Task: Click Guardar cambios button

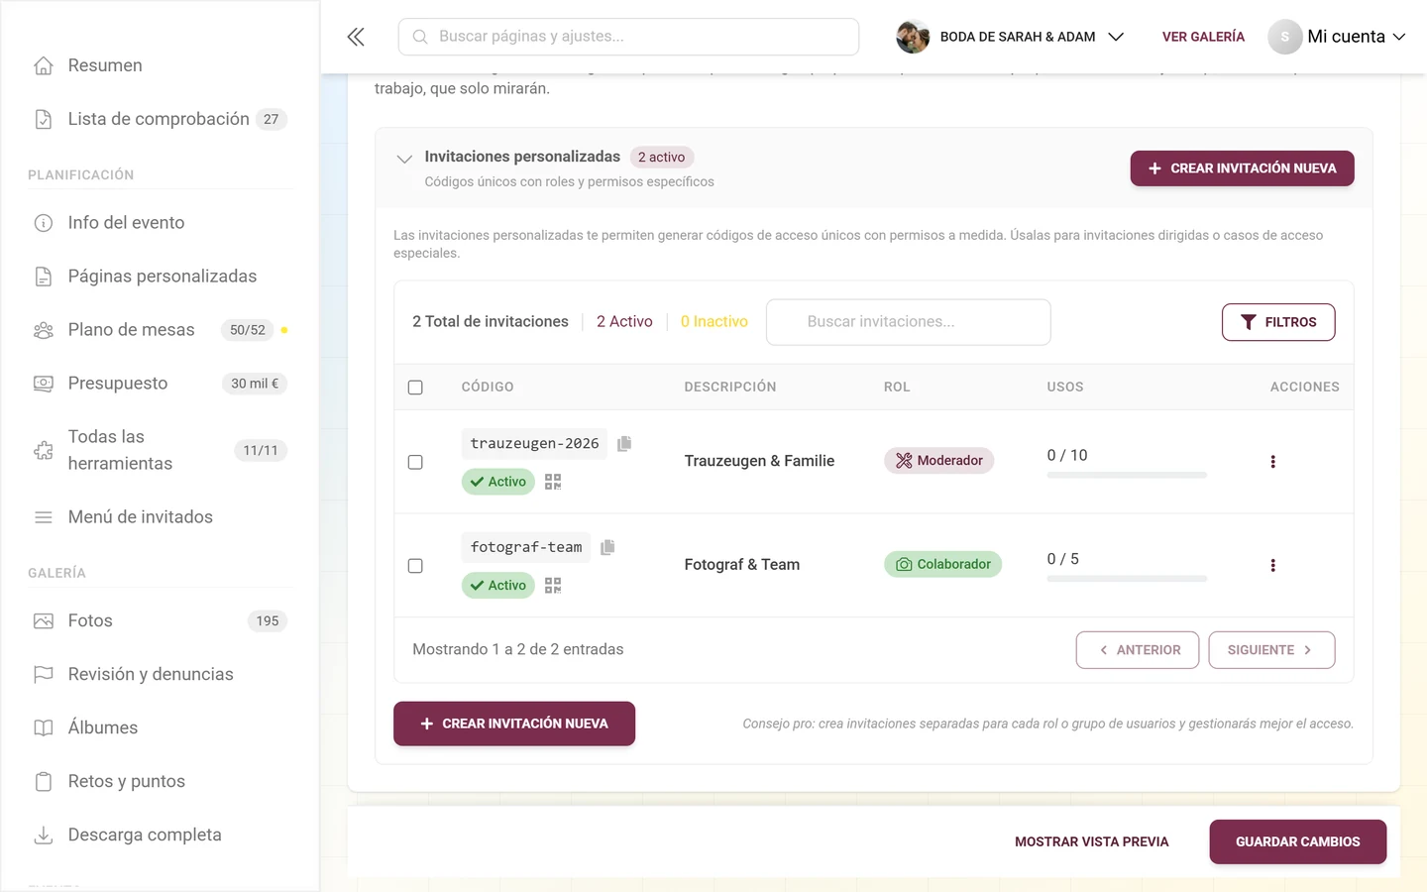Action: [x=1297, y=841]
